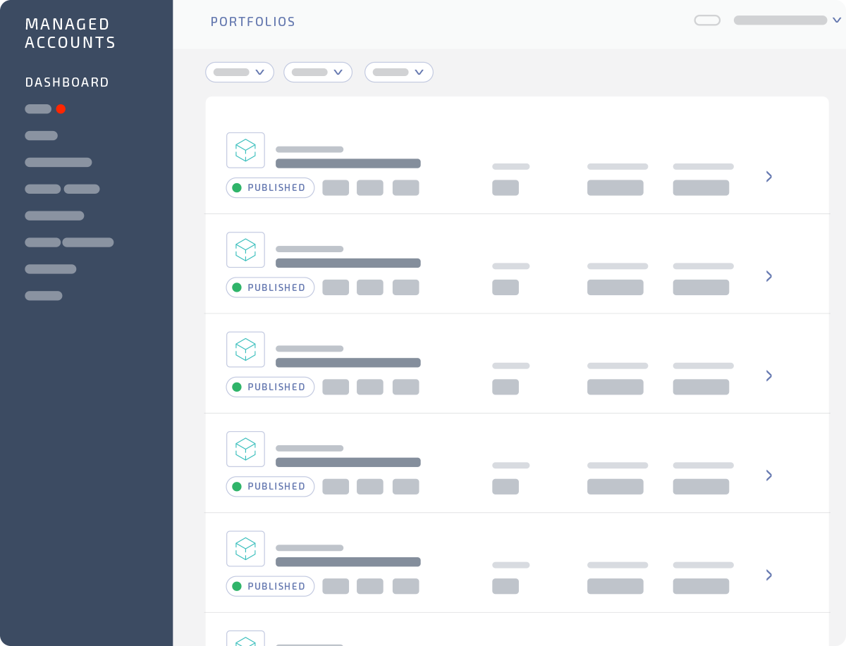Click the second portfolio's title bar
This screenshot has height=646, width=846.
point(348,263)
